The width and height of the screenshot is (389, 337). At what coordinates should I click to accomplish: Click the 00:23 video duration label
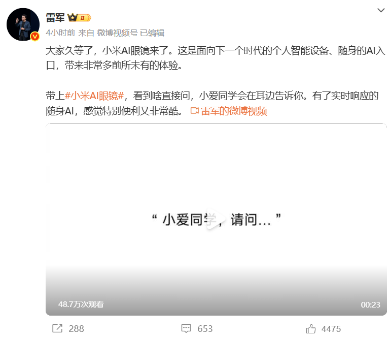click(370, 304)
